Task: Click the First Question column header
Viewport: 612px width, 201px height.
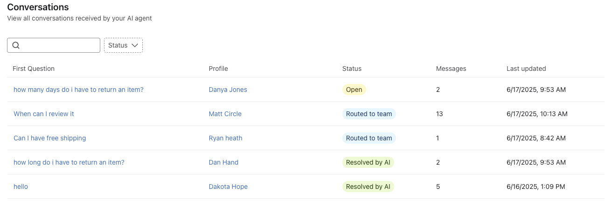Action: (x=34, y=69)
